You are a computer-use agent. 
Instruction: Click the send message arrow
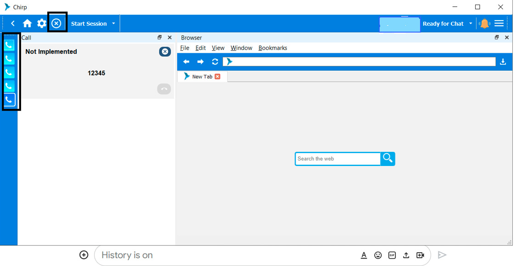click(442, 255)
